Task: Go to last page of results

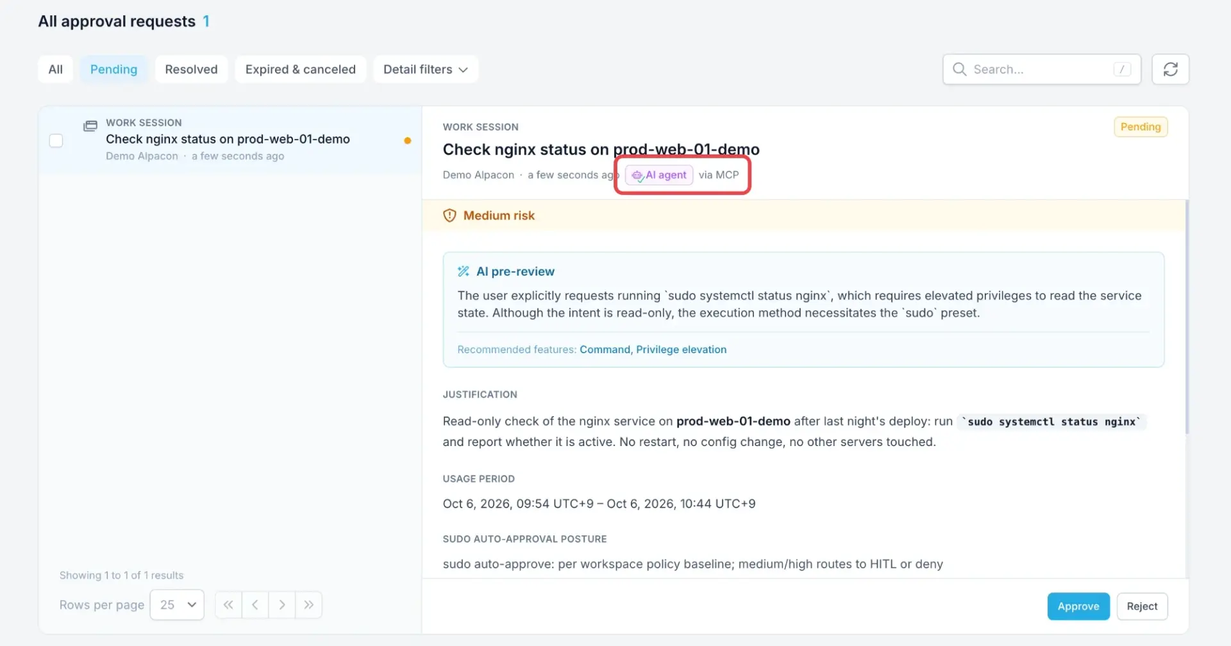Action: [x=309, y=605]
